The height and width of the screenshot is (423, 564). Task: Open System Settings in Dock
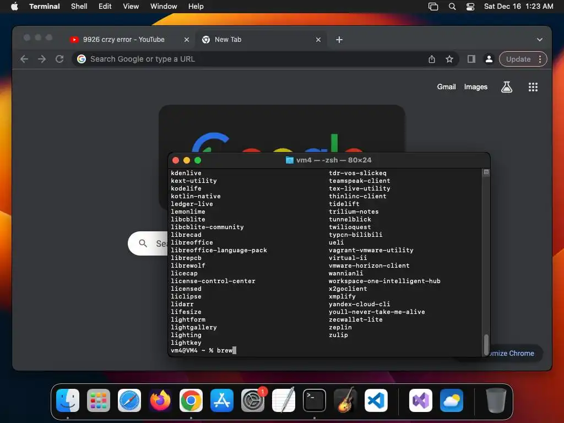coord(253,400)
